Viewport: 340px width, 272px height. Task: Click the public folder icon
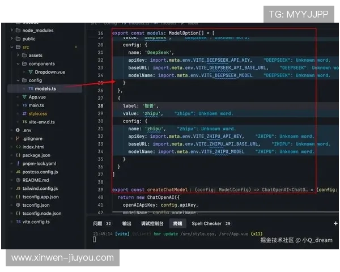18,39
